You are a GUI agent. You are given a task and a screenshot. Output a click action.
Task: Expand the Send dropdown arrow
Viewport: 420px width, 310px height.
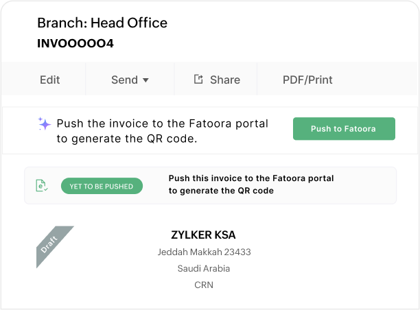[145, 80]
